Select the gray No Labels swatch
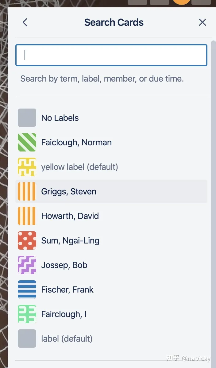Image resolution: width=216 pixels, height=368 pixels. point(27,118)
